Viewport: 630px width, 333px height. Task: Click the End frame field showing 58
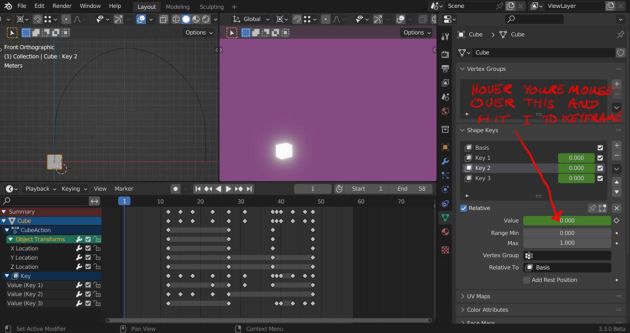pos(410,189)
